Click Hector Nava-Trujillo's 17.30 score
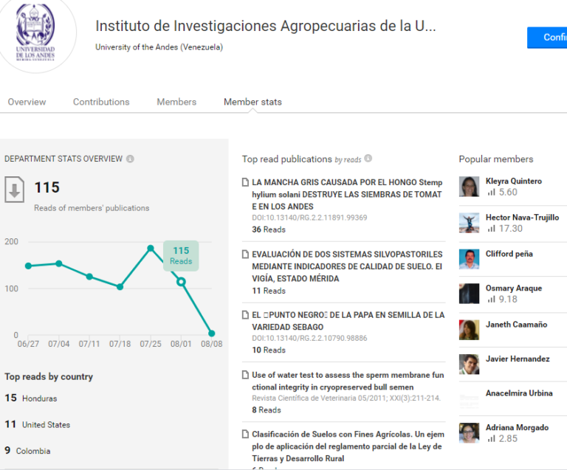Screen dimensions: 567x470 (511, 228)
